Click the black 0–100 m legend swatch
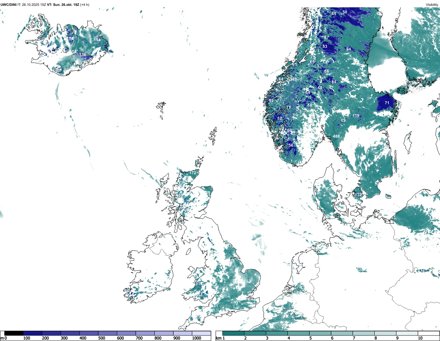The image size is (440, 341). tap(14, 333)
